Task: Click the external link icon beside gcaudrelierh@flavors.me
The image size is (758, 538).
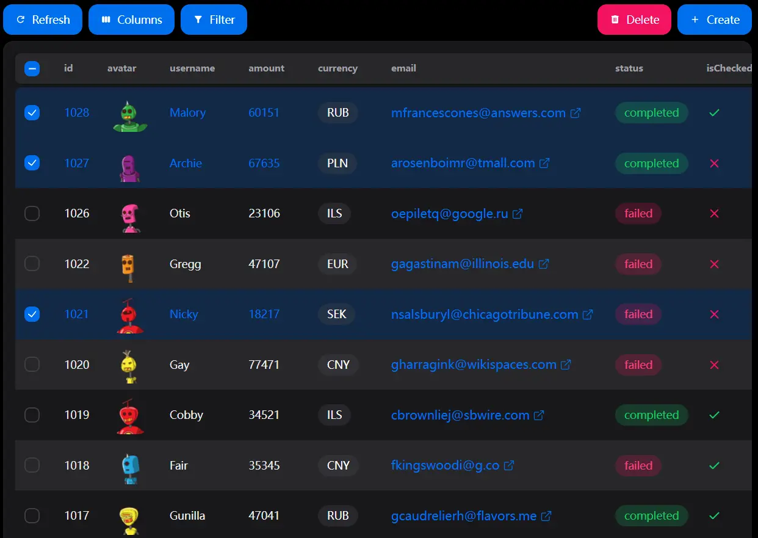Action: click(x=546, y=516)
